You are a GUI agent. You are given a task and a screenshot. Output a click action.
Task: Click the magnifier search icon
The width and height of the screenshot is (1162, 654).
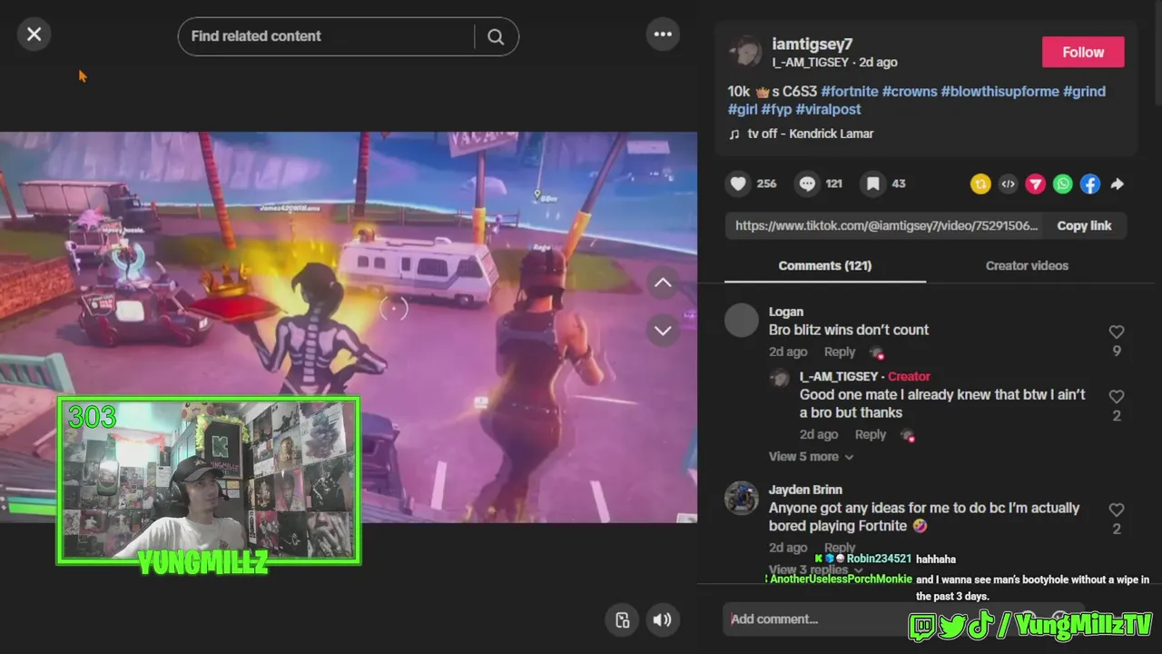pyautogui.click(x=496, y=36)
